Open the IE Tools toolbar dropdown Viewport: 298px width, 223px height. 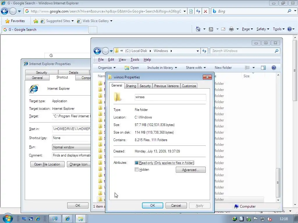[x=279, y=29]
